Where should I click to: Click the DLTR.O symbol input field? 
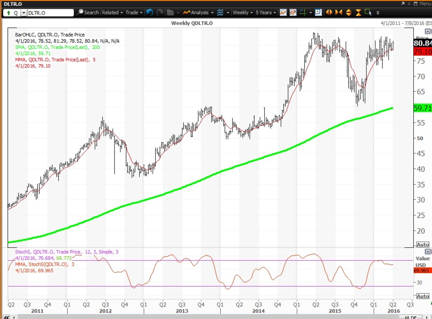[50, 13]
